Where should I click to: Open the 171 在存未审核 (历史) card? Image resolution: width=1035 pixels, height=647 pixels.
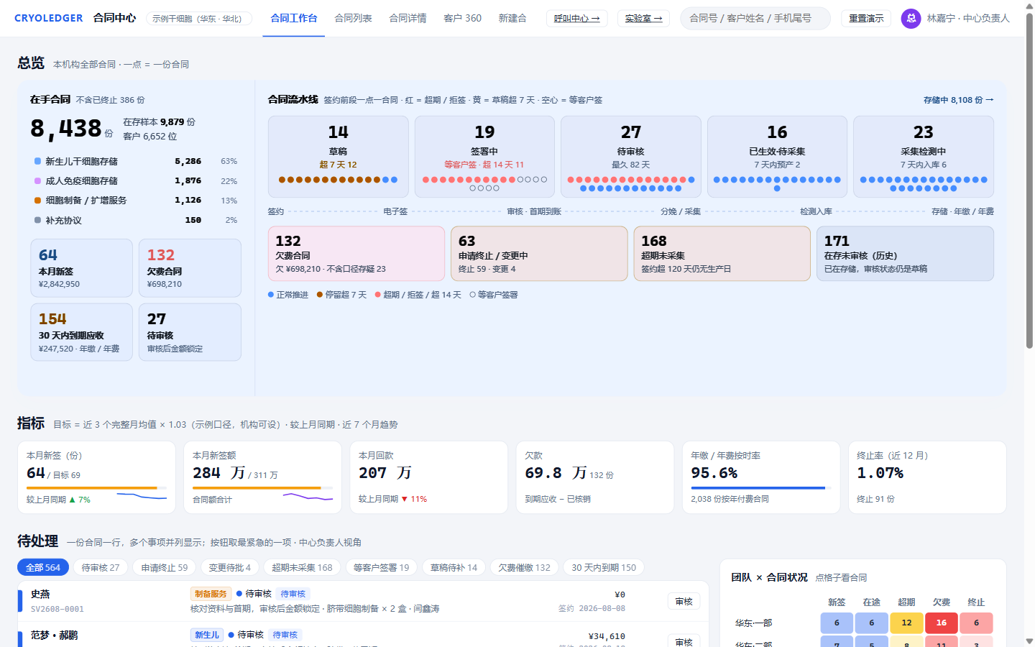click(x=905, y=254)
